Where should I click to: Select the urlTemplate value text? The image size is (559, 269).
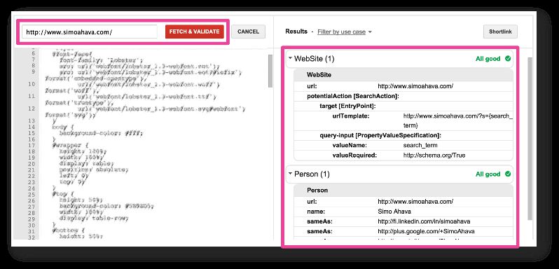click(457, 120)
